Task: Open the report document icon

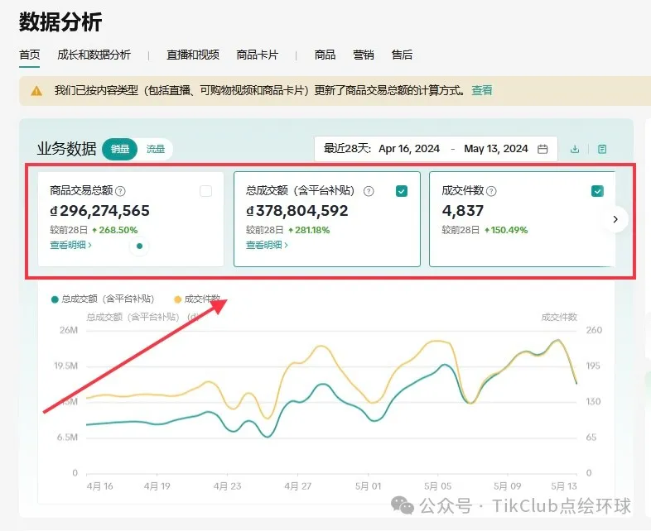Action: tap(602, 150)
